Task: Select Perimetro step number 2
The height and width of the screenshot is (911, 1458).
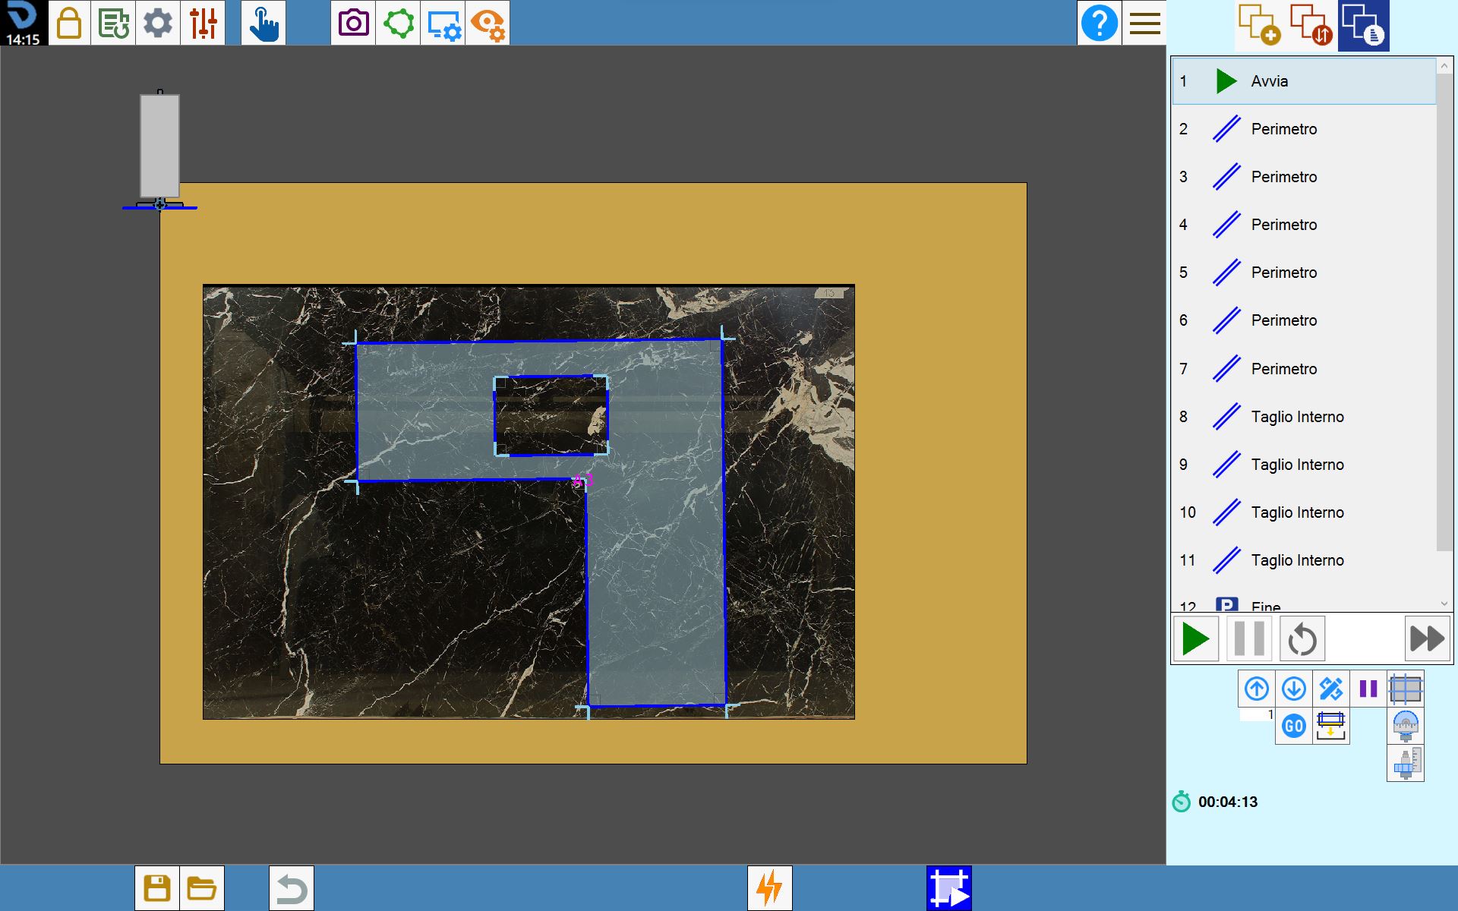Action: [x=1304, y=129]
